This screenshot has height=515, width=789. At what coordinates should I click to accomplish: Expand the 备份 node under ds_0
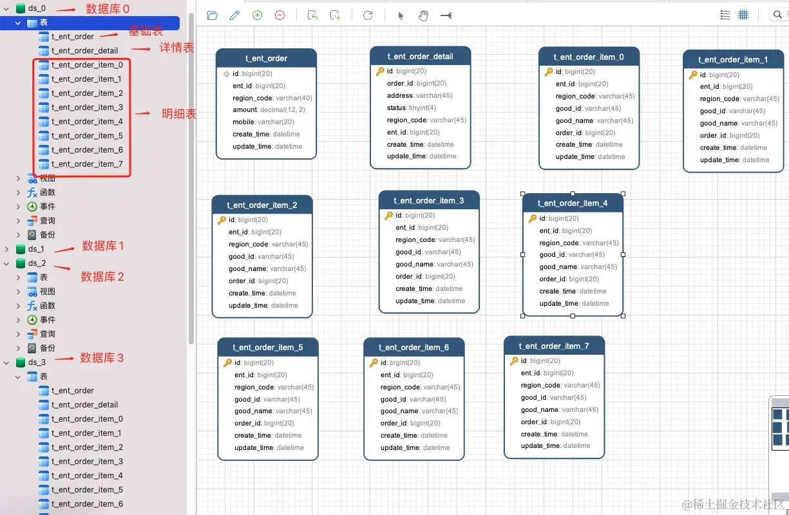[19, 235]
